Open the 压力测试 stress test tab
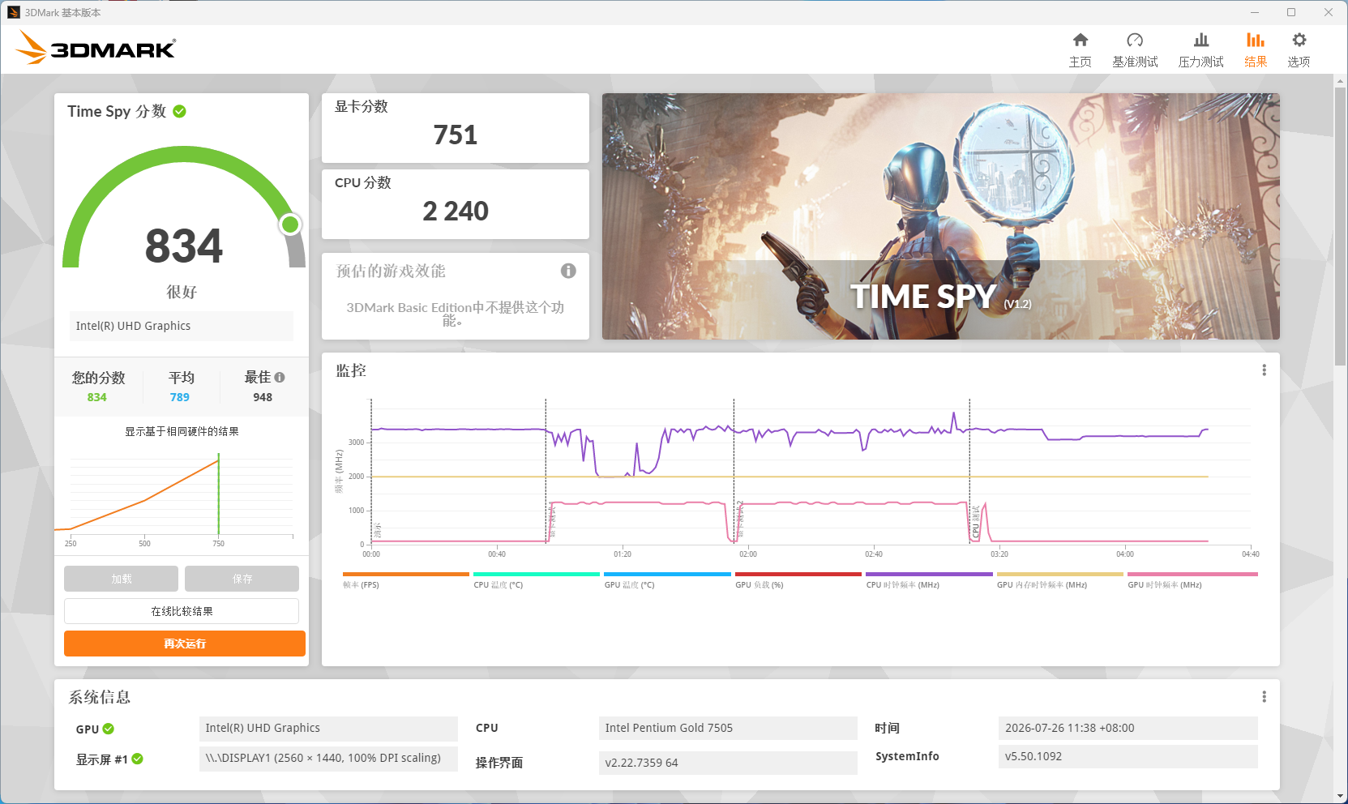Image resolution: width=1348 pixels, height=804 pixels. coord(1200,50)
